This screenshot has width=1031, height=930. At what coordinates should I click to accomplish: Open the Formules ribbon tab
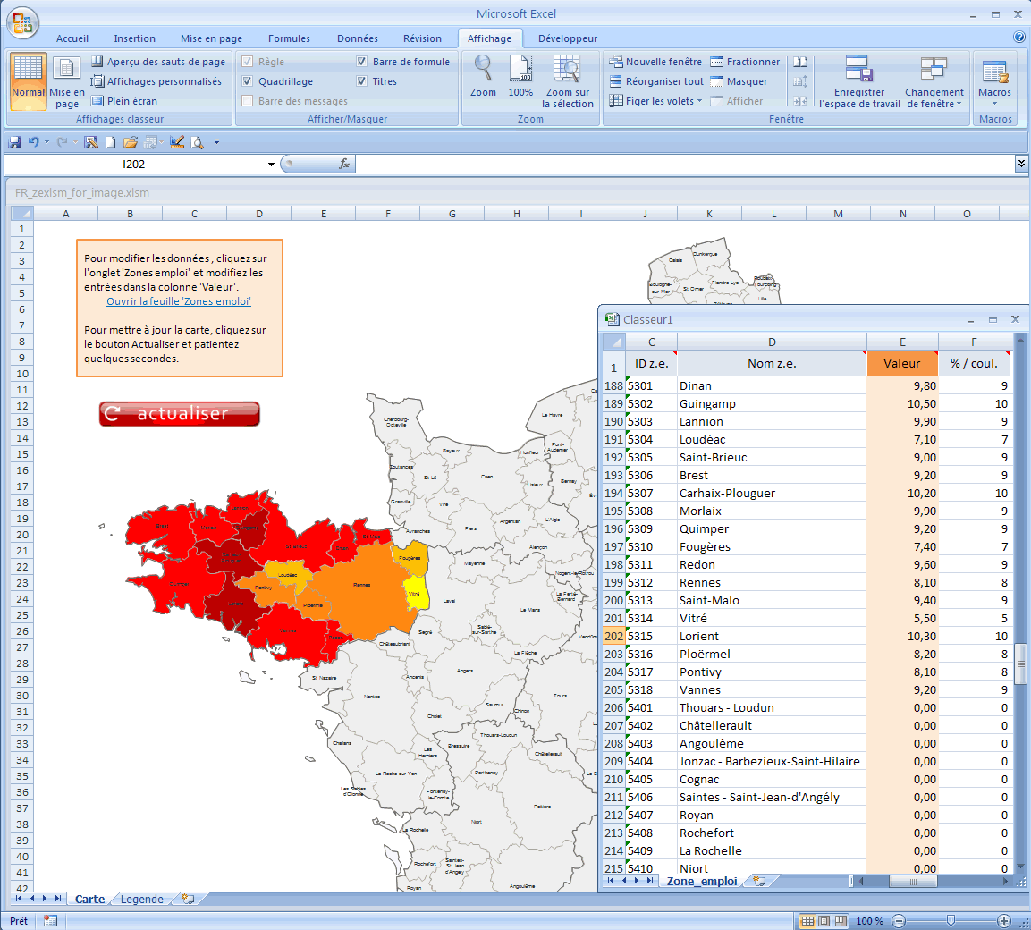(x=290, y=38)
